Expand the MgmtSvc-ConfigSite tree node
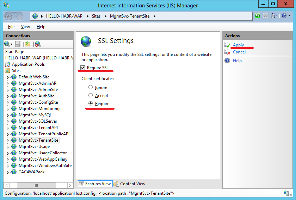Viewport: 296px width, 200px height. click(8, 103)
